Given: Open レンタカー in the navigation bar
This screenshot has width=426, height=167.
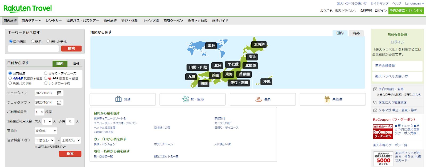Looking at the screenshot, I should pyautogui.click(x=54, y=21).
